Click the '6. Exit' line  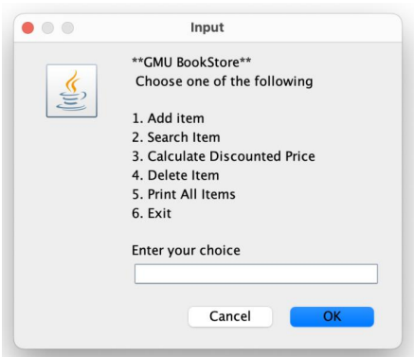[x=152, y=213]
